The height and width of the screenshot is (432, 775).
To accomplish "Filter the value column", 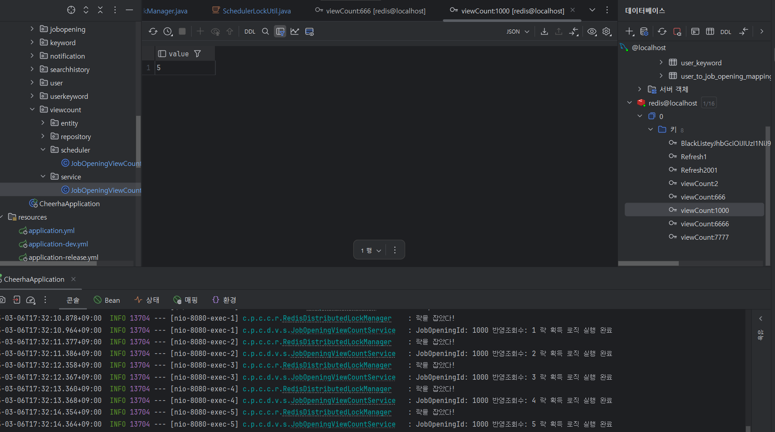I will tap(197, 54).
